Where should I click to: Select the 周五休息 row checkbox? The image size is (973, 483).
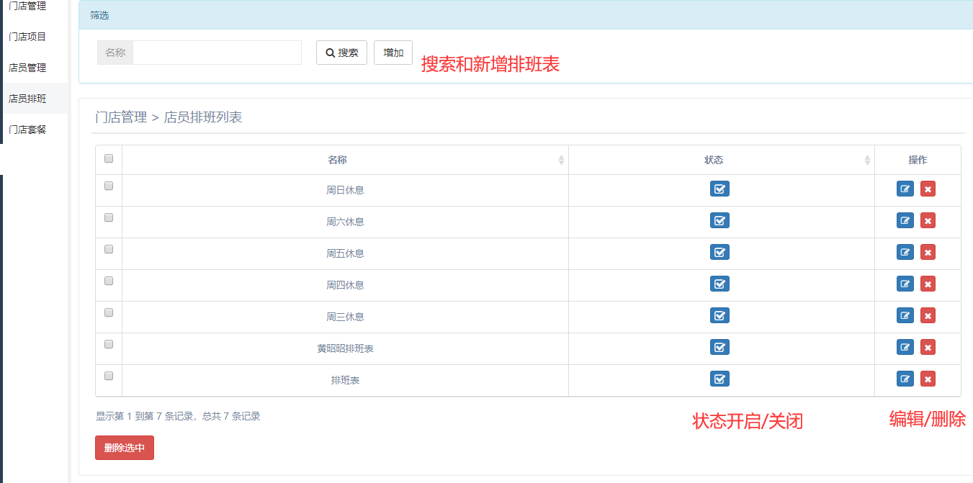point(109,249)
